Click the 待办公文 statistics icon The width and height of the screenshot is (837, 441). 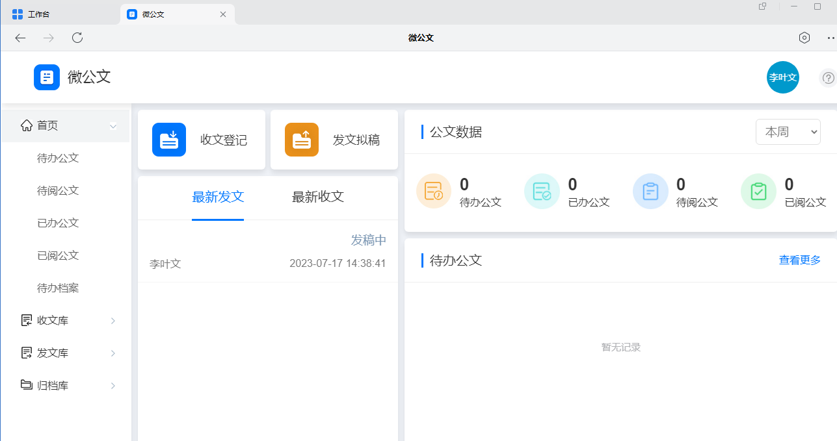coord(433,191)
